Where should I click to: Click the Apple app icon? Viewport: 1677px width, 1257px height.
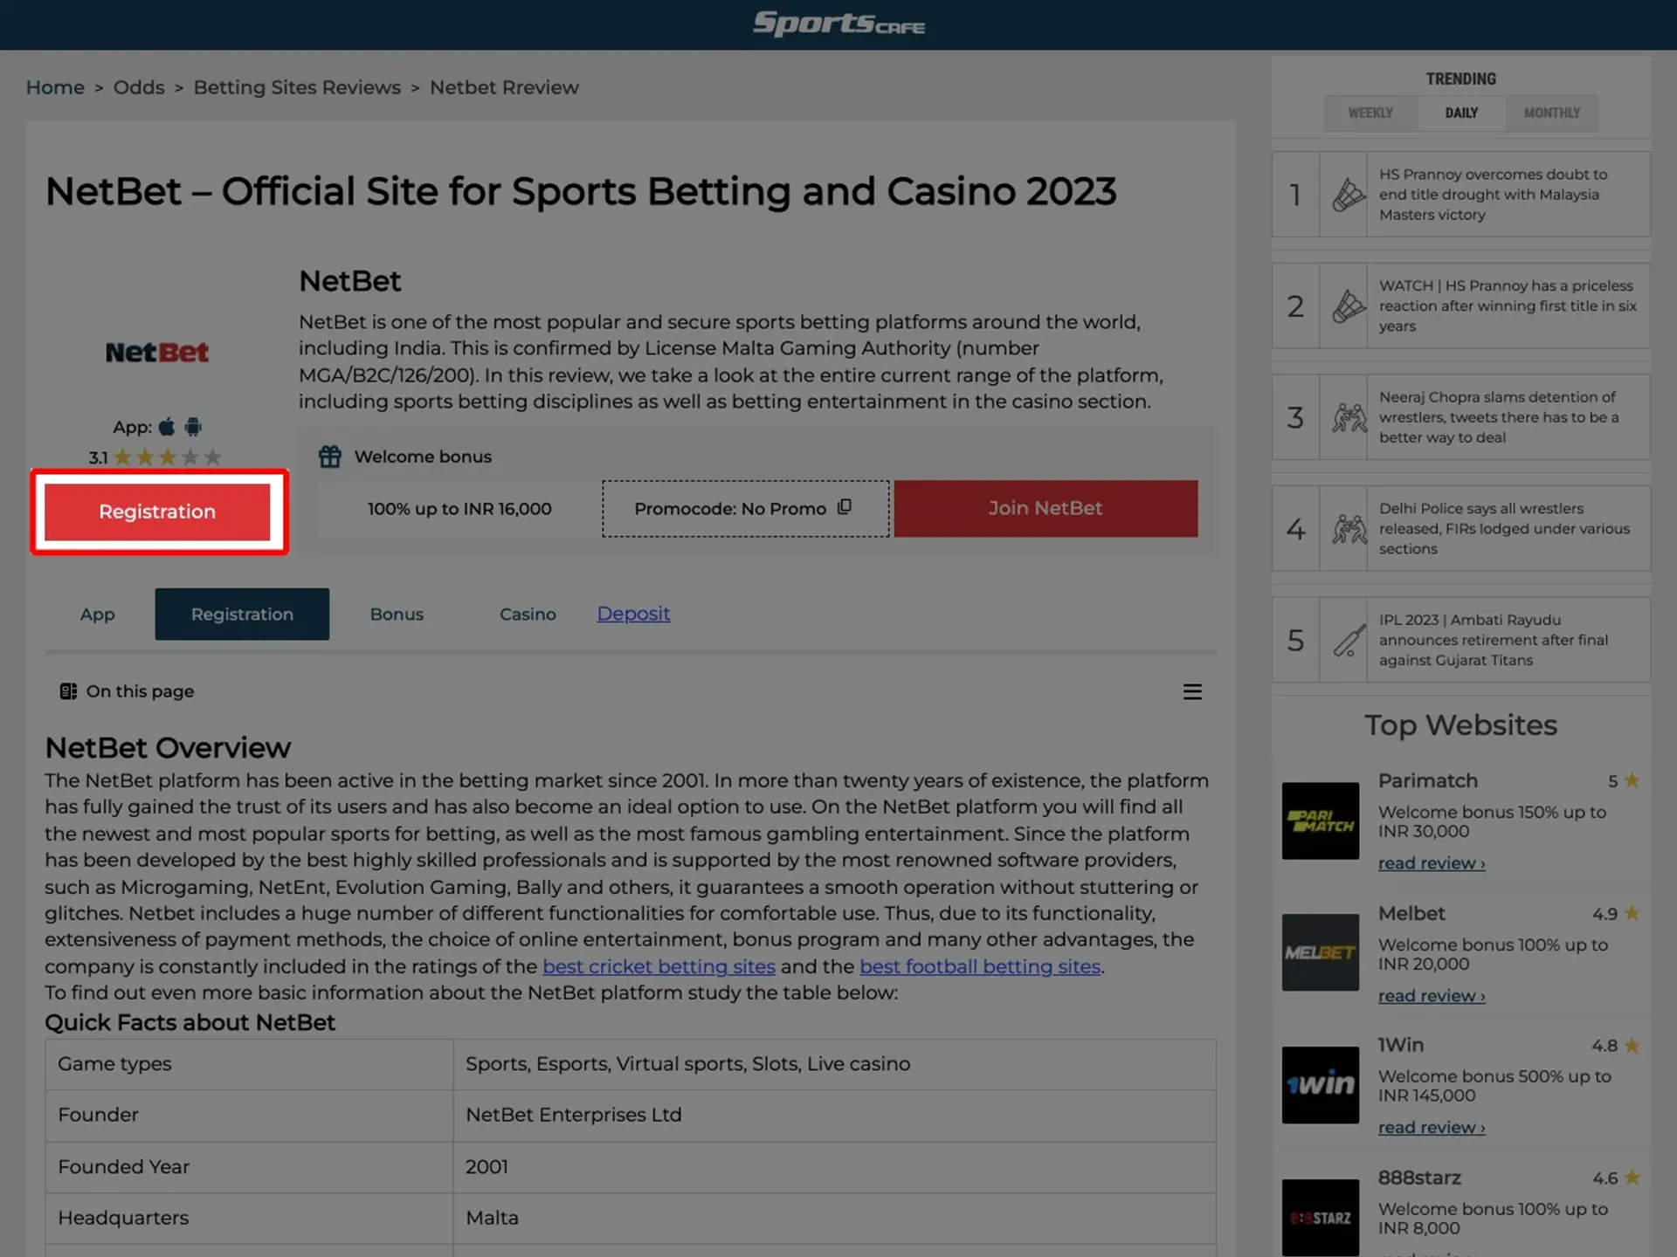coord(167,427)
